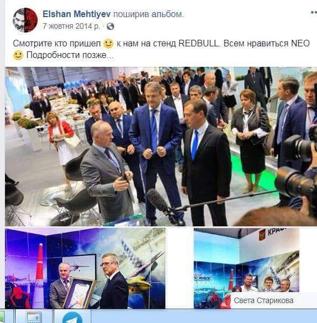Click the green taskbar icon at far left

(2, 317)
